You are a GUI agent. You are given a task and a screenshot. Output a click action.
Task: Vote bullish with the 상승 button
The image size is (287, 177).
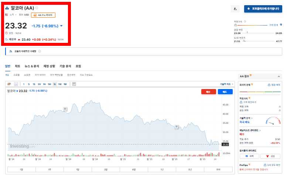point(270,156)
